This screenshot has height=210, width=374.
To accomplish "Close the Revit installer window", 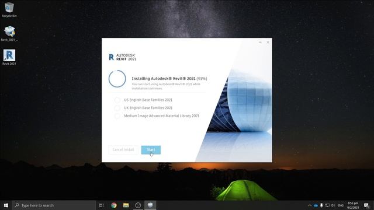I will [268, 42].
